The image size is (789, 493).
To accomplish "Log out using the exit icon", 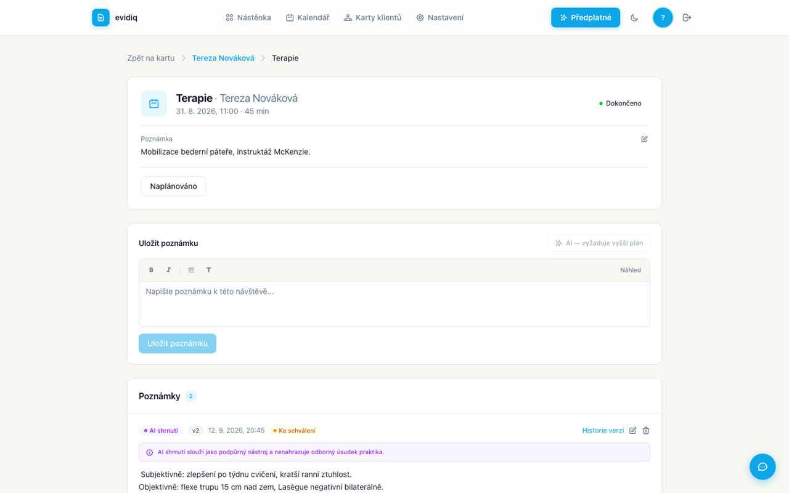I will coord(687,17).
